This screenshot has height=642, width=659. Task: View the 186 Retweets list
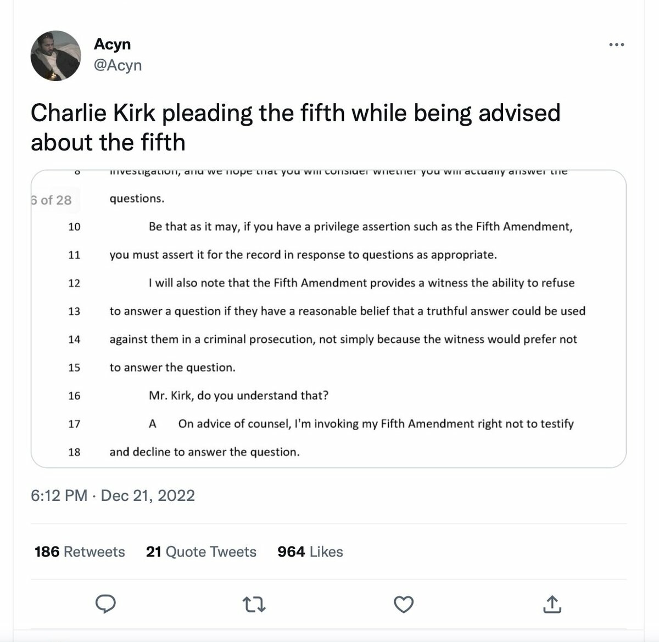80,551
